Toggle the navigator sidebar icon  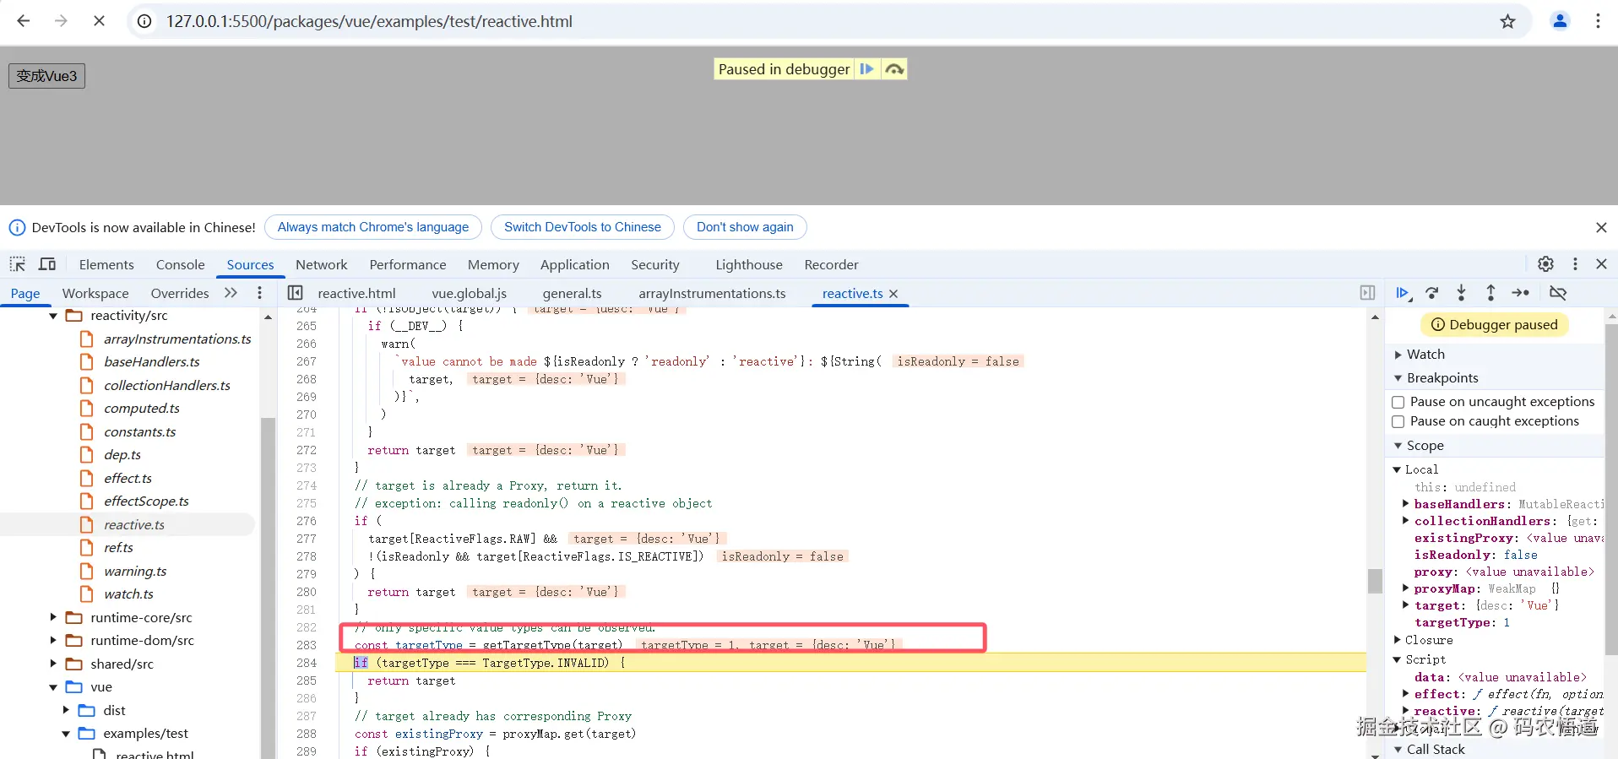(295, 293)
